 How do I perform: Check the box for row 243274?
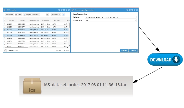coord(4,38)
